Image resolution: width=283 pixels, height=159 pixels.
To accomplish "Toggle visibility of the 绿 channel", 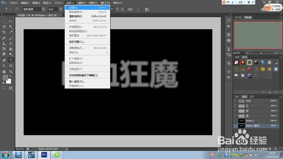I will pos(235,111).
